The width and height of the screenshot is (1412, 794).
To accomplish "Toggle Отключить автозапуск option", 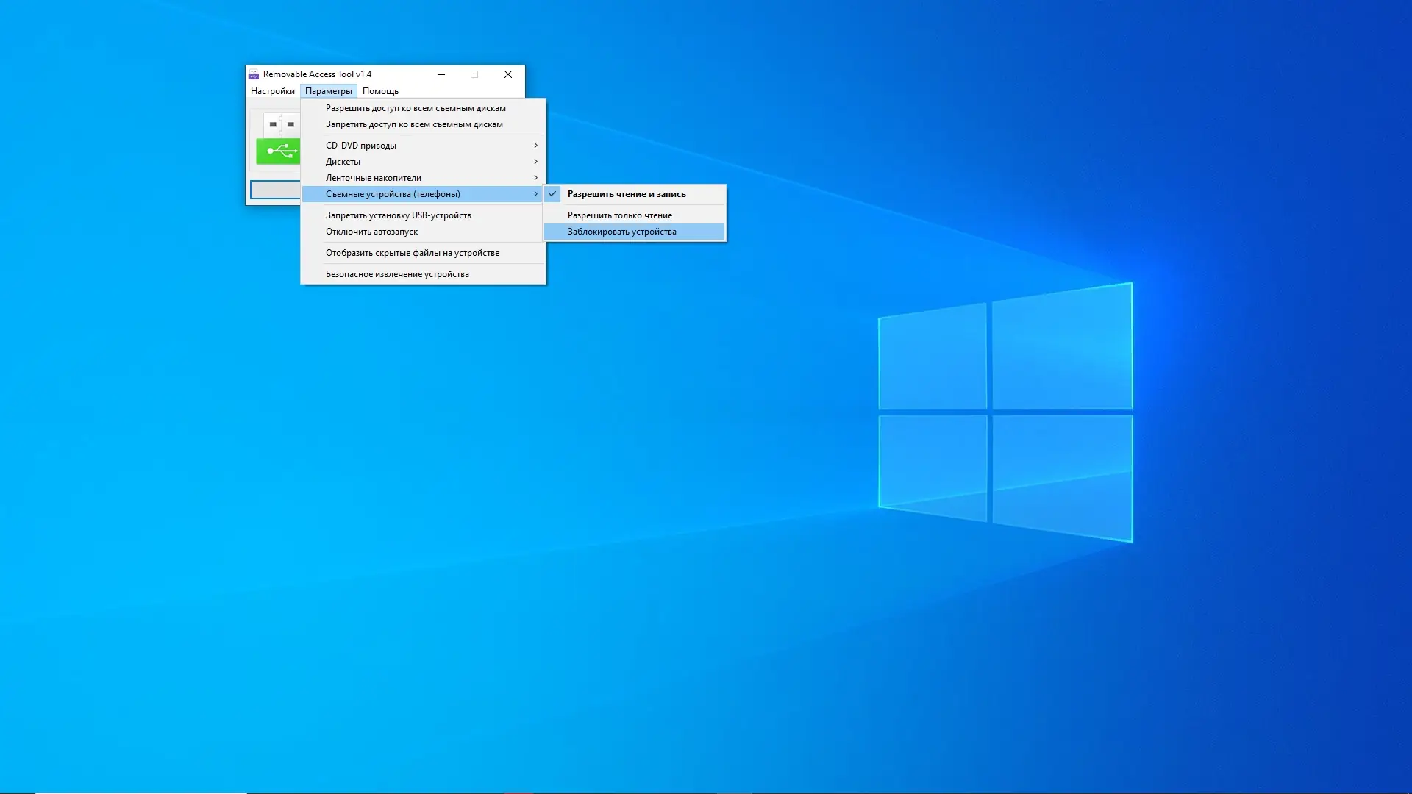I will 371,232.
